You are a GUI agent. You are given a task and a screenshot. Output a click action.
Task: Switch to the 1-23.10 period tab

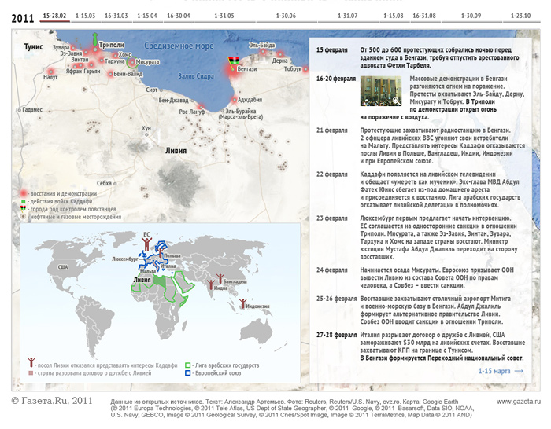click(521, 16)
